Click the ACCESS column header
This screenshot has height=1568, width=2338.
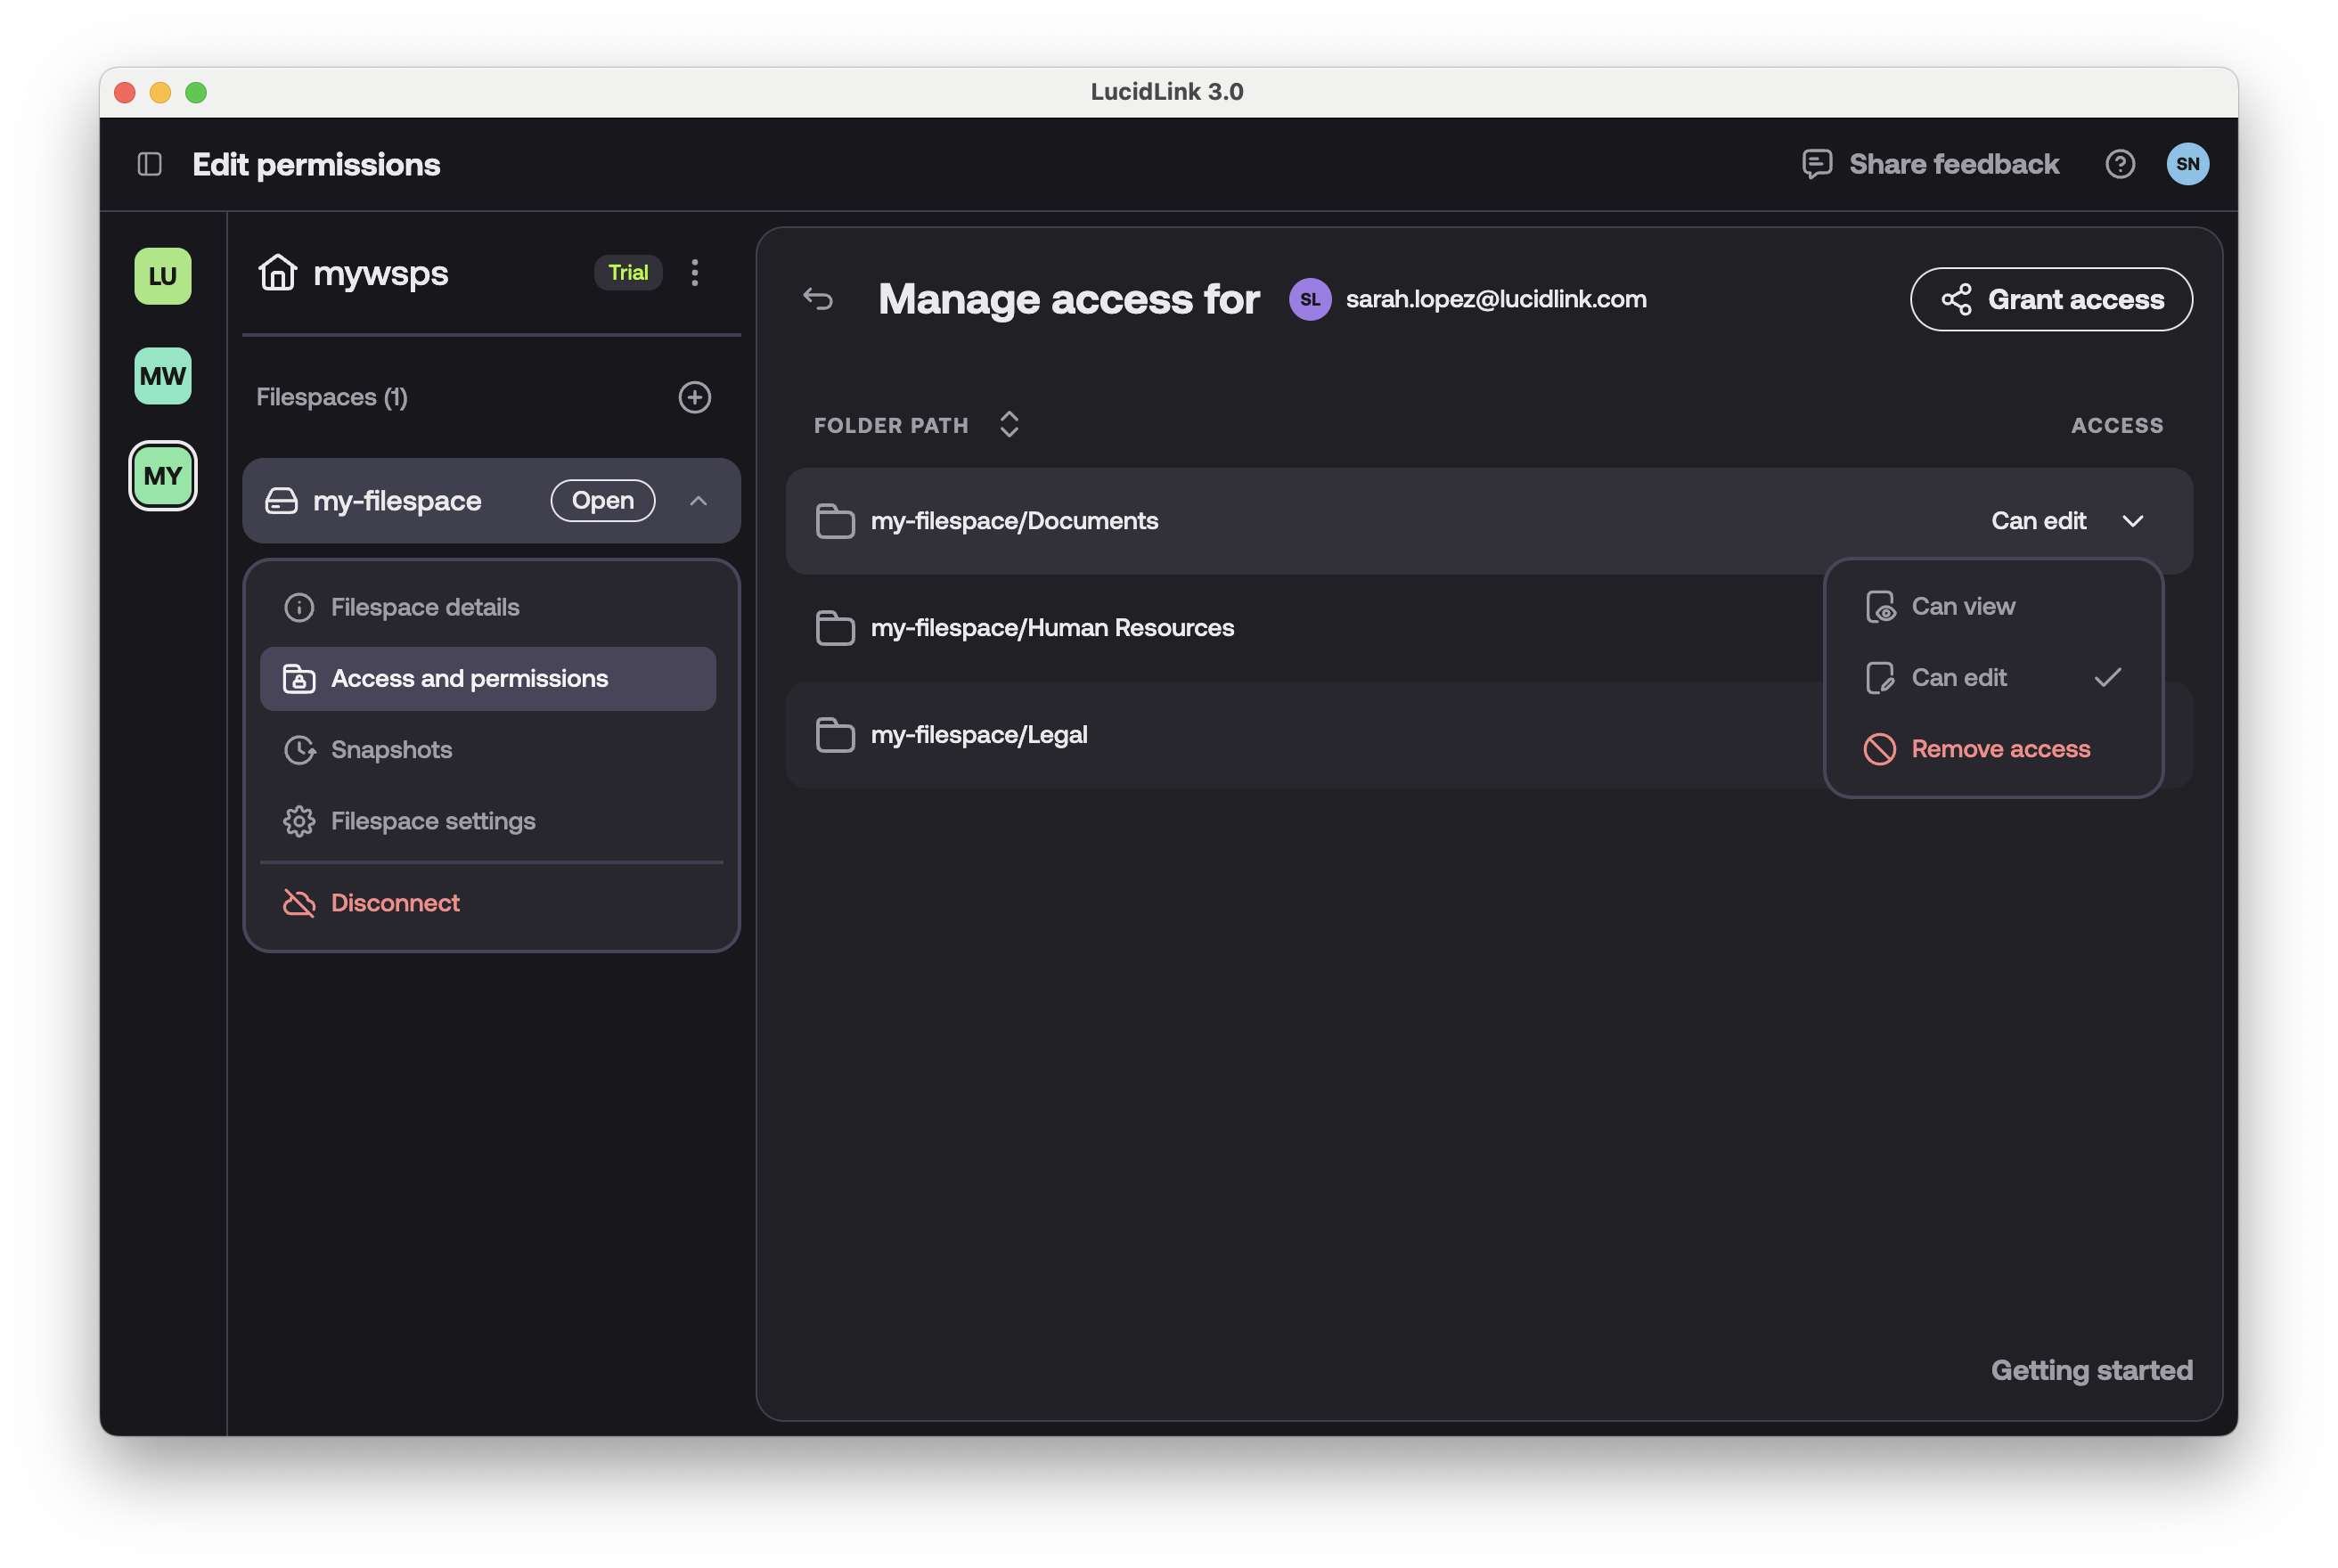point(2116,425)
